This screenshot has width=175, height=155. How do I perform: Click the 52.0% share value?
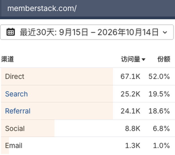(x=159, y=77)
